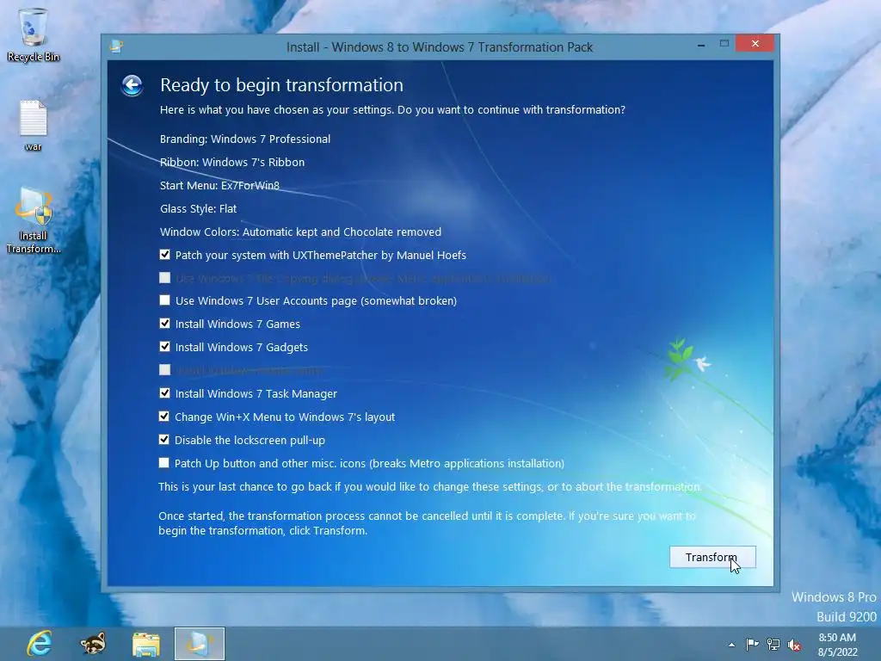This screenshot has width=881, height=661.
Task: Click 'Branding: Windows 7 Professional' text
Action: coord(245,139)
